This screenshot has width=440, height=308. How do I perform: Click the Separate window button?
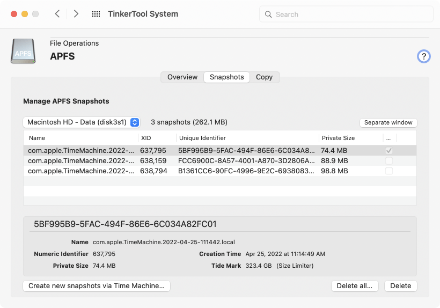pyautogui.click(x=388, y=122)
